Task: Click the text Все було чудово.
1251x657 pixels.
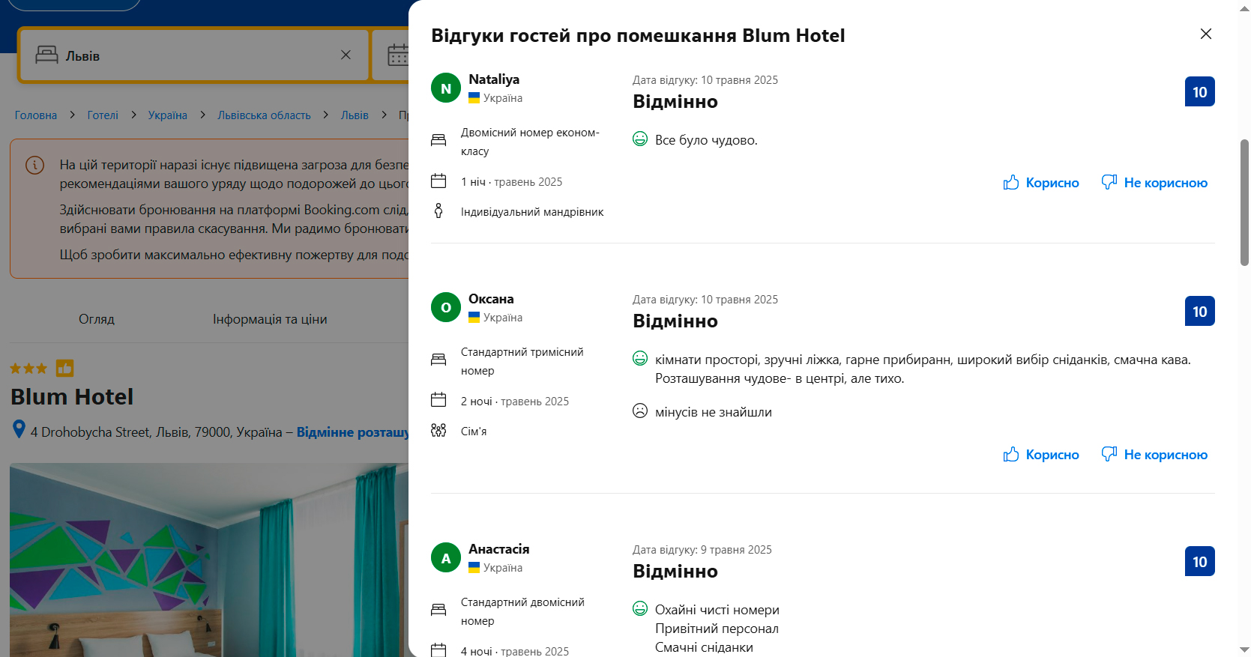Action: point(706,140)
